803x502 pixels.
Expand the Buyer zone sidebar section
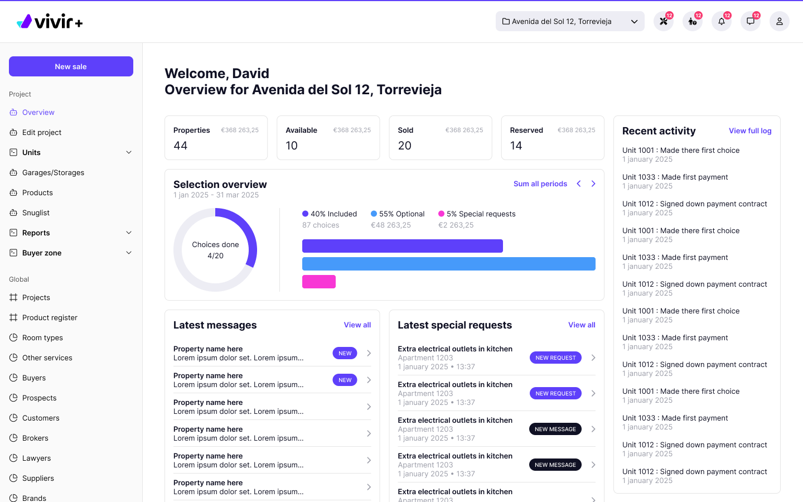pos(129,253)
